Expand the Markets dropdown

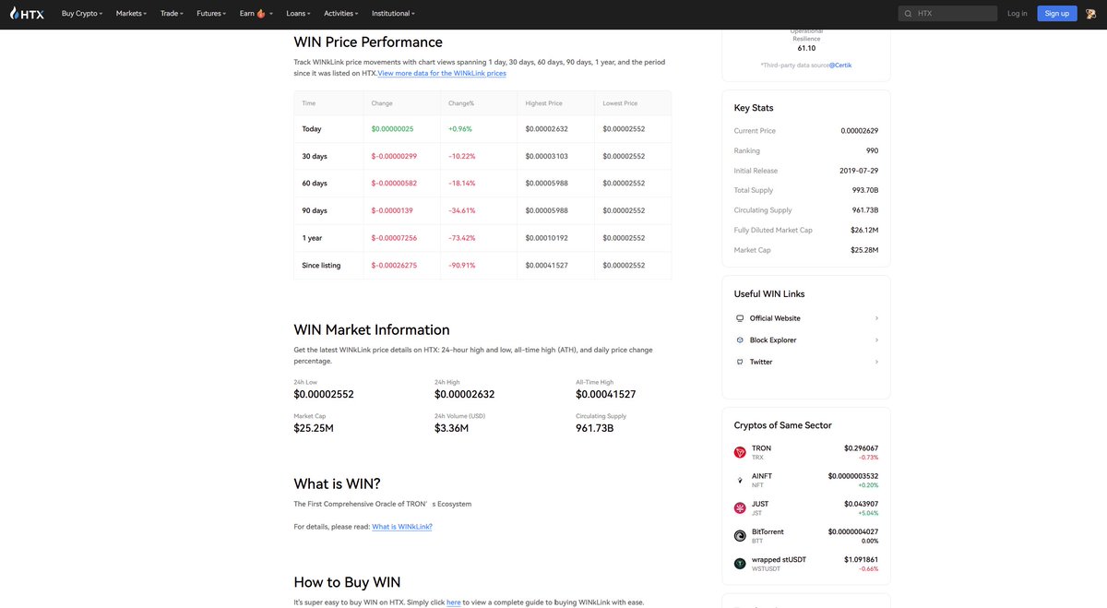[132, 14]
